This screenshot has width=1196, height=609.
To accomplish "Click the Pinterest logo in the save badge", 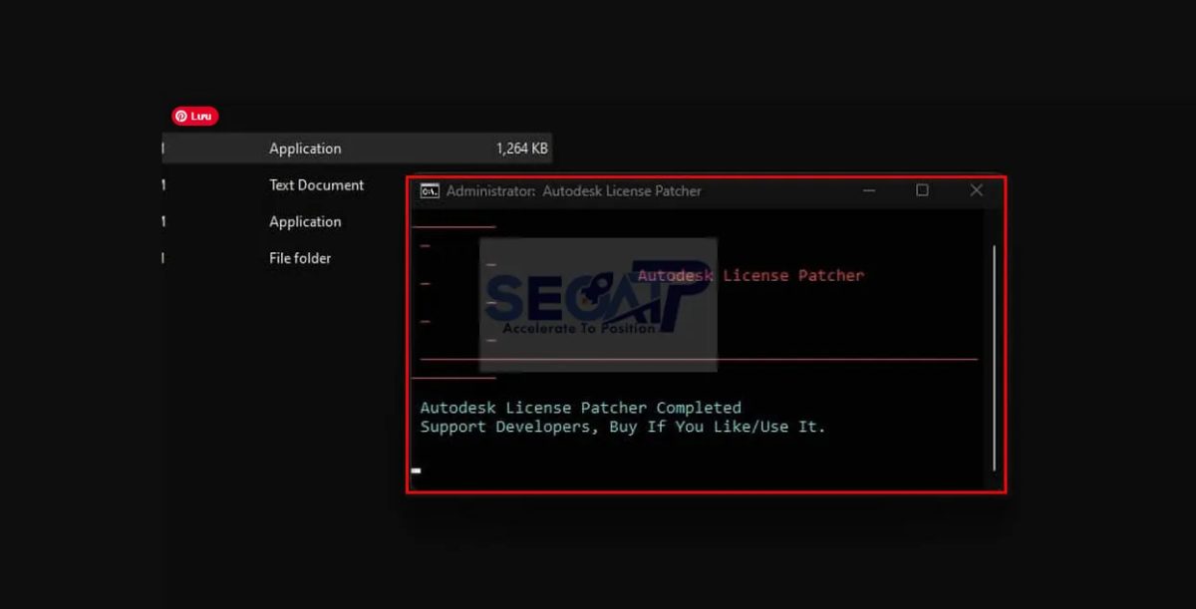I will [181, 117].
